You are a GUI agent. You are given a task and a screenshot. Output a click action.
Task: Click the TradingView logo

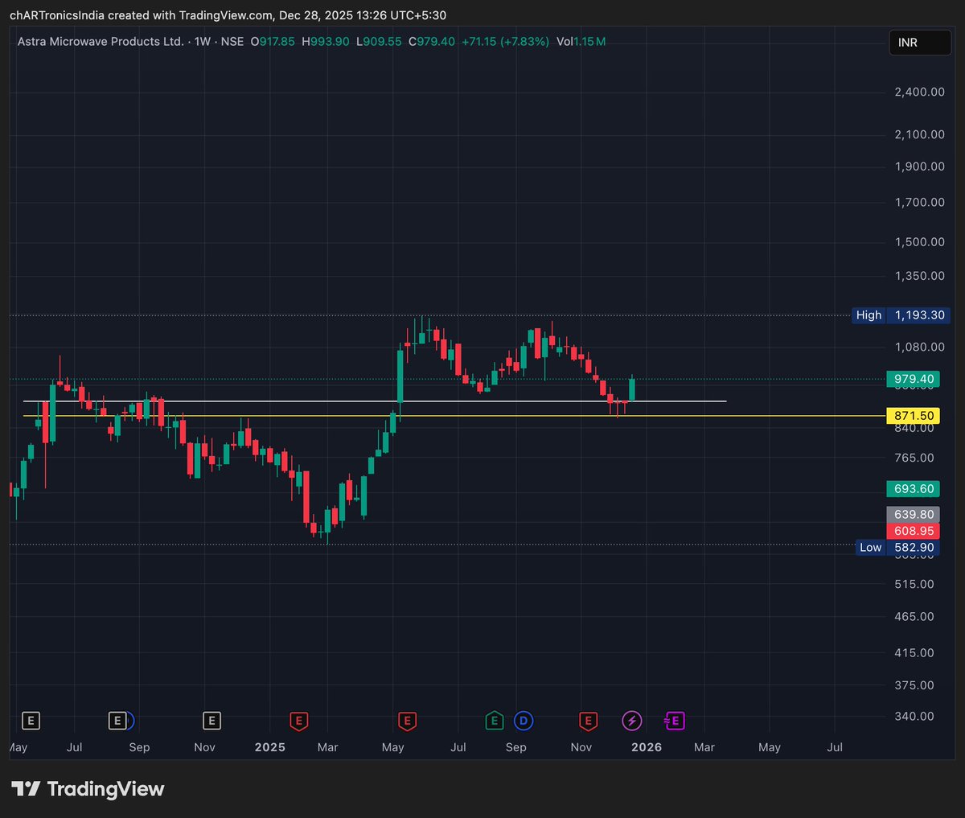pos(88,789)
